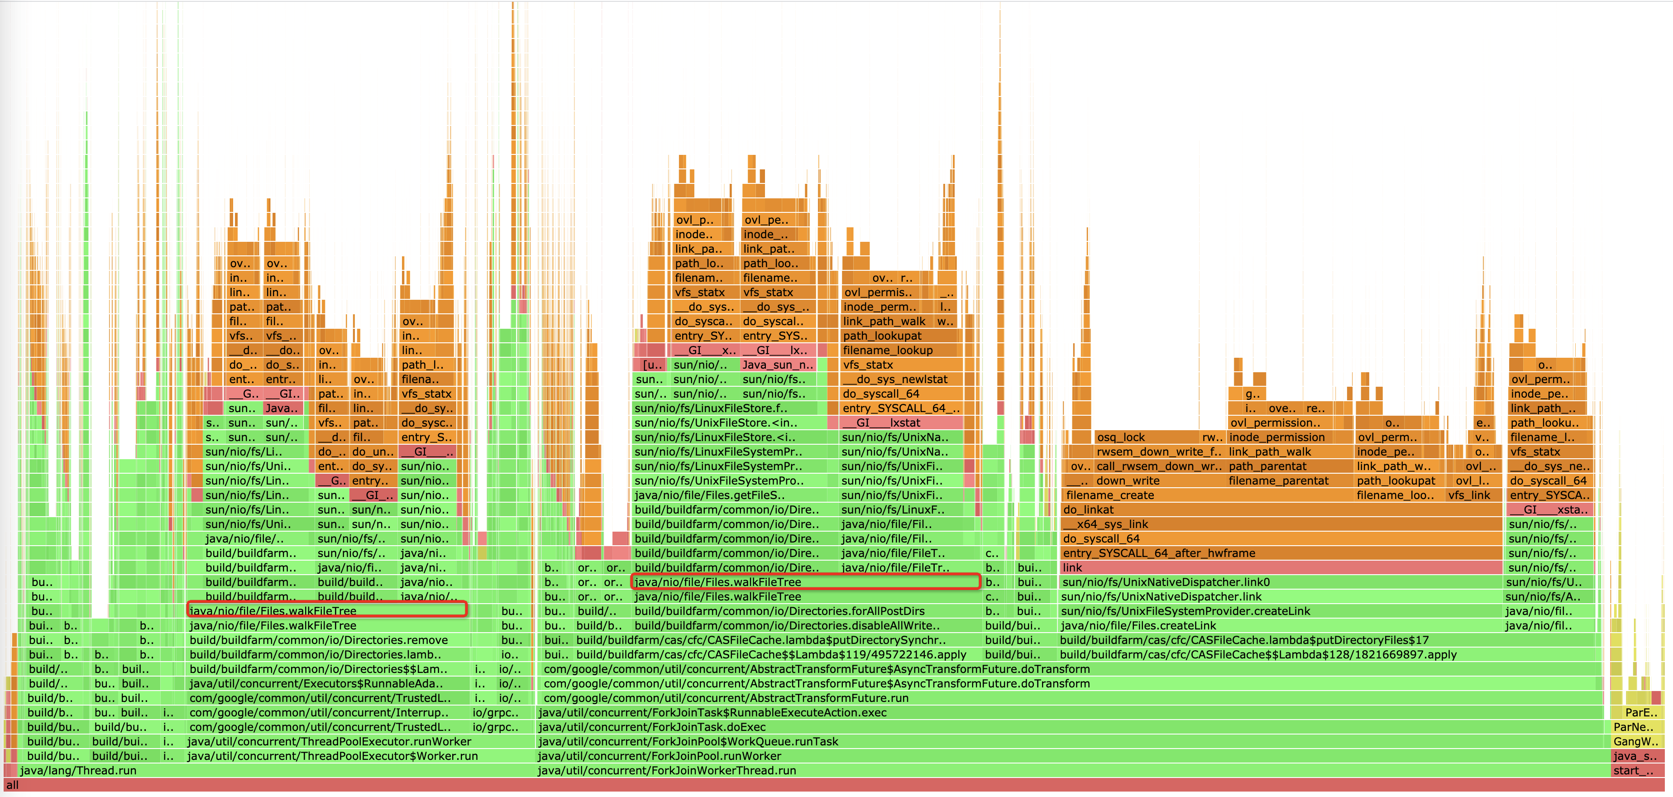Select the red 'link' native frame
The height and width of the screenshot is (797, 1673).
tap(1280, 568)
